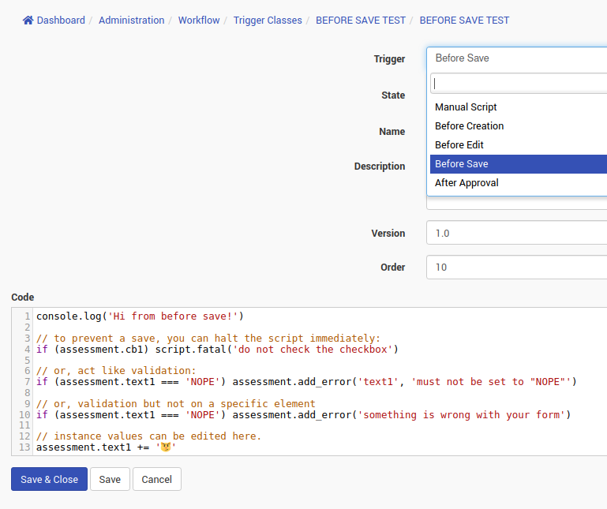Click the Name field label

click(x=392, y=132)
